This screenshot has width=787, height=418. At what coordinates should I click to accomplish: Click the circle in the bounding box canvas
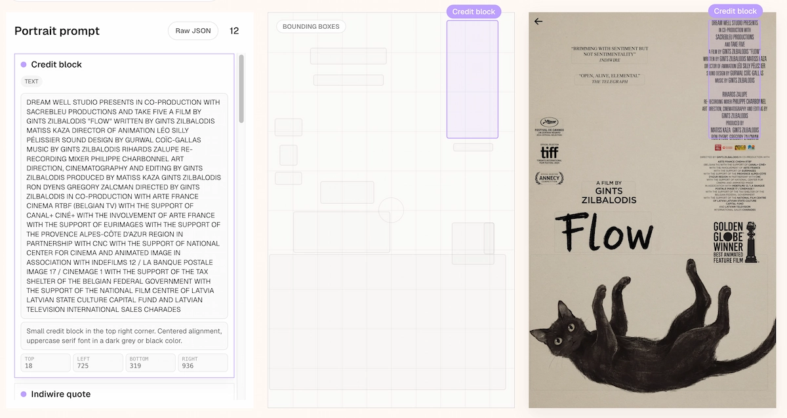click(x=391, y=210)
